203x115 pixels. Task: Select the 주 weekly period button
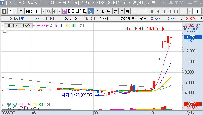click(97, 11)
